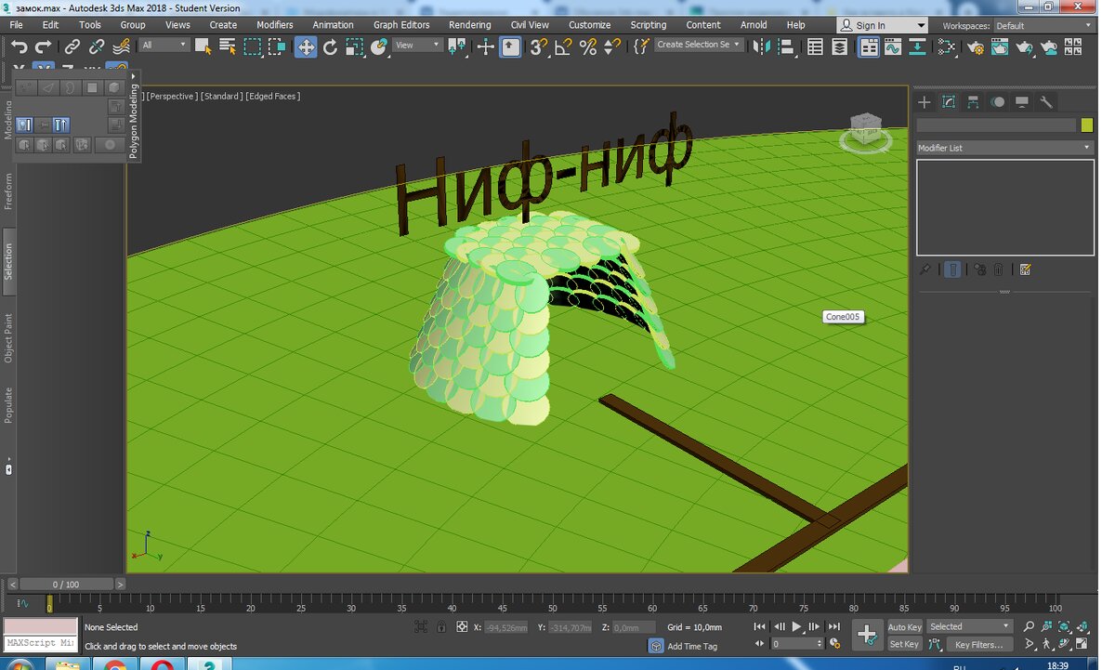The height and width of the screenshot is (670, 1115).
Task: Open the key filter Selected dropdown
Action: click(969, 627)
